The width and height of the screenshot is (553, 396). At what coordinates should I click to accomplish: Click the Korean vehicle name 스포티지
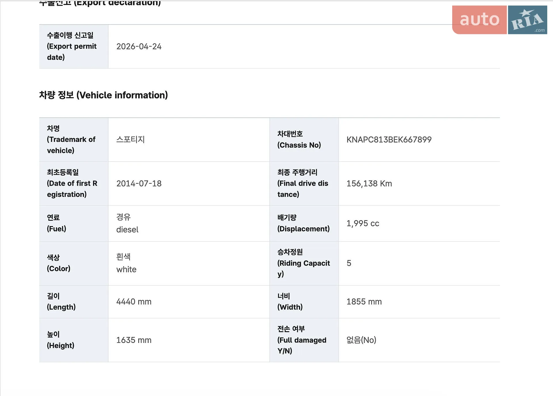click(x=130, y=140)
